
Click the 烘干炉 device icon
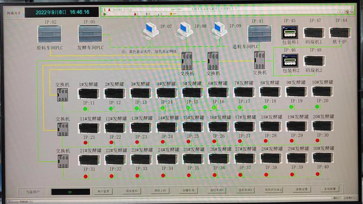340,33
